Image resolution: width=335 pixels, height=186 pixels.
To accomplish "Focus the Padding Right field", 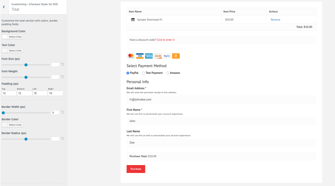I will (56, 93).
